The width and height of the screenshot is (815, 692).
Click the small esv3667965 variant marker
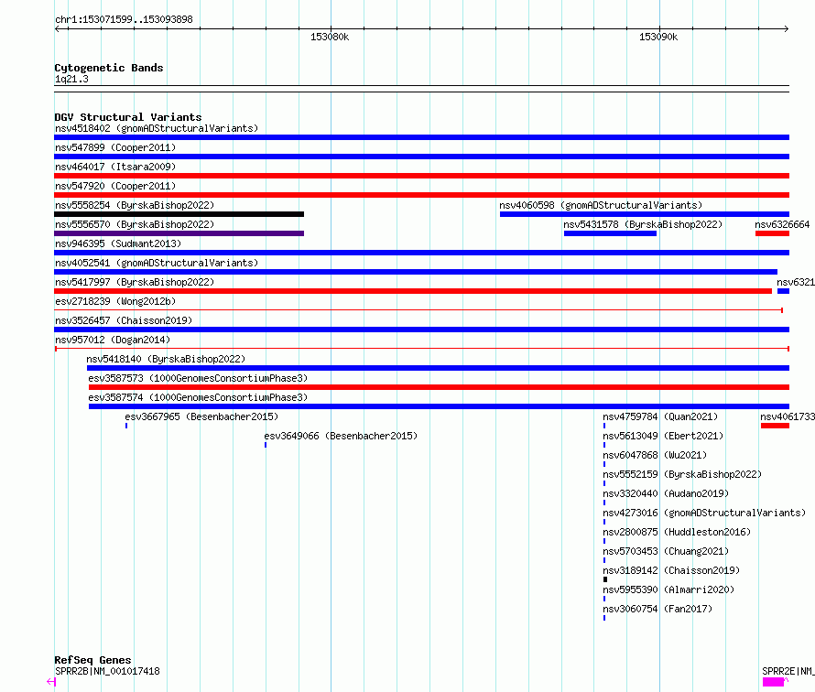click(126, 426)
